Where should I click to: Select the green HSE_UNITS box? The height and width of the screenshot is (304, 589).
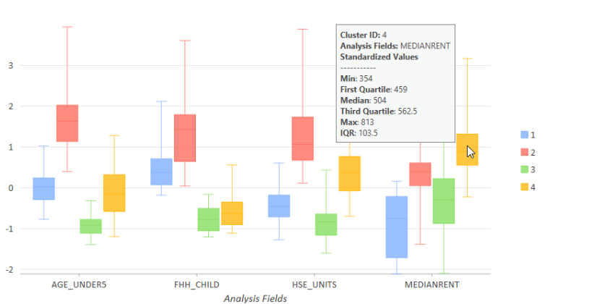[326, 224]
